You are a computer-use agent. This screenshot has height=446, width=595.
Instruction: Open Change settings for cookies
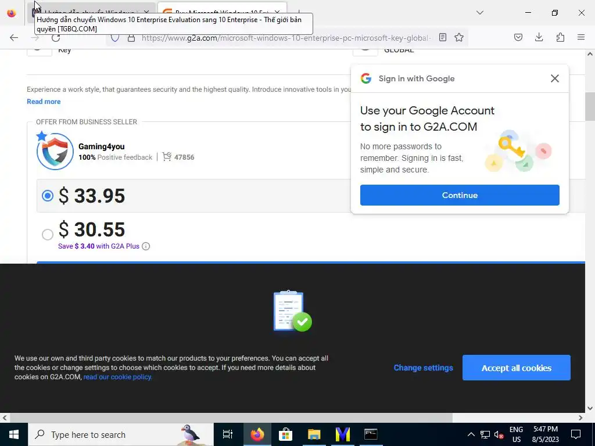pos(423,368)
